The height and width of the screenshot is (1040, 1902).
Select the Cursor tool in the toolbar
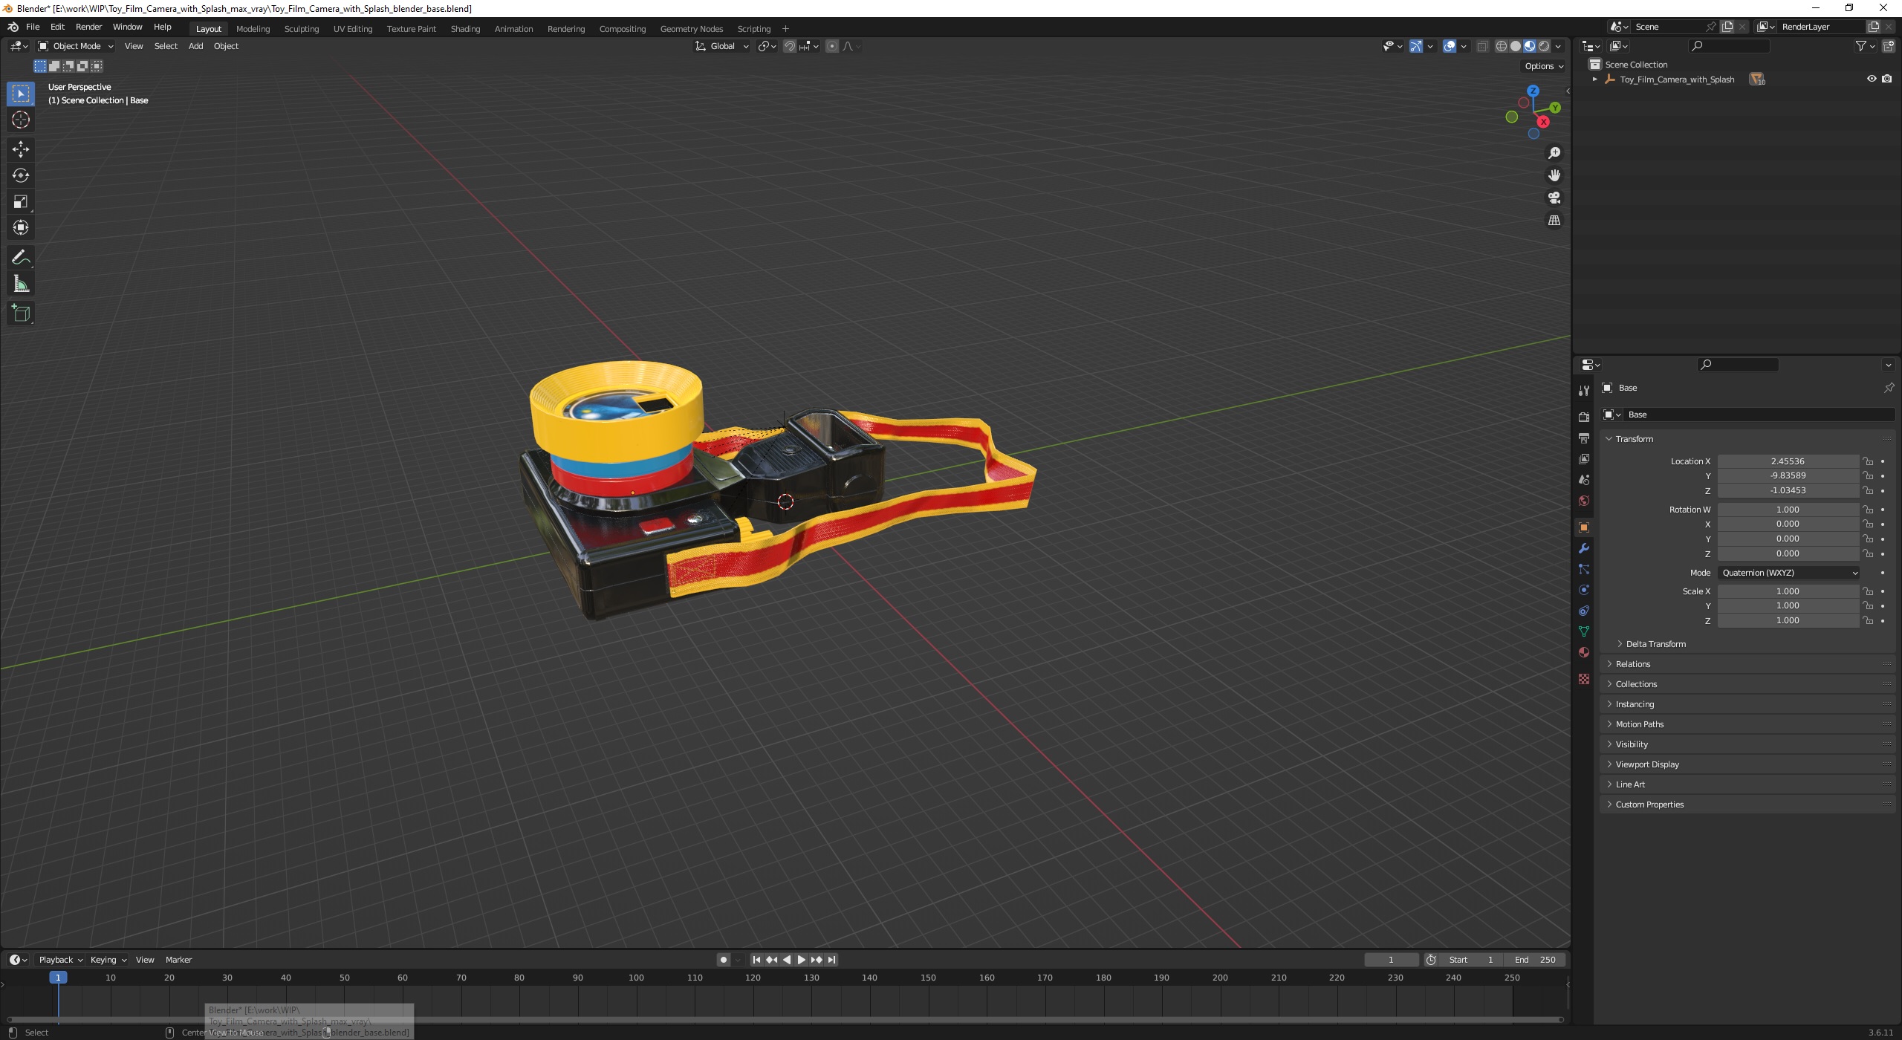pos(21,120)
